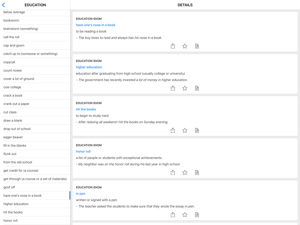
Task: Open notes icon for 'have one's nose in a book'
Action: pyautogui.click(x=197, y=46)
